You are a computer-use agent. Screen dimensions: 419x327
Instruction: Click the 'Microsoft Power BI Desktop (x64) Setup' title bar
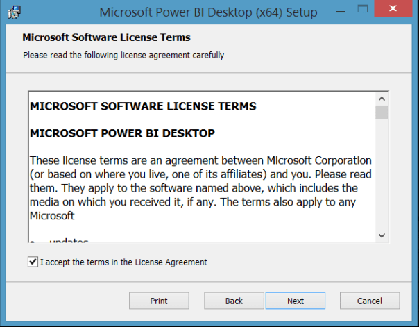tap(208, 12)
